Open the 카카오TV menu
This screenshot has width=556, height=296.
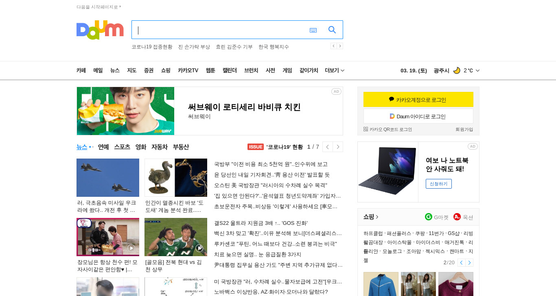(x=188, y=70)
